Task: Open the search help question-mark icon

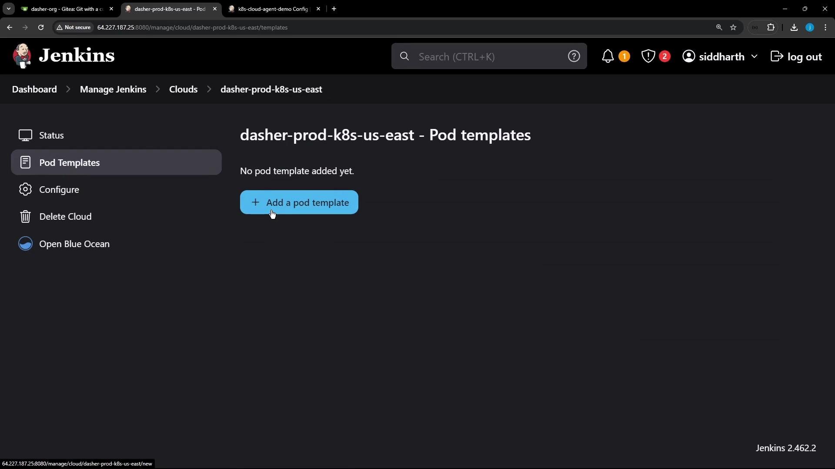Action: [x=574, y=56]
